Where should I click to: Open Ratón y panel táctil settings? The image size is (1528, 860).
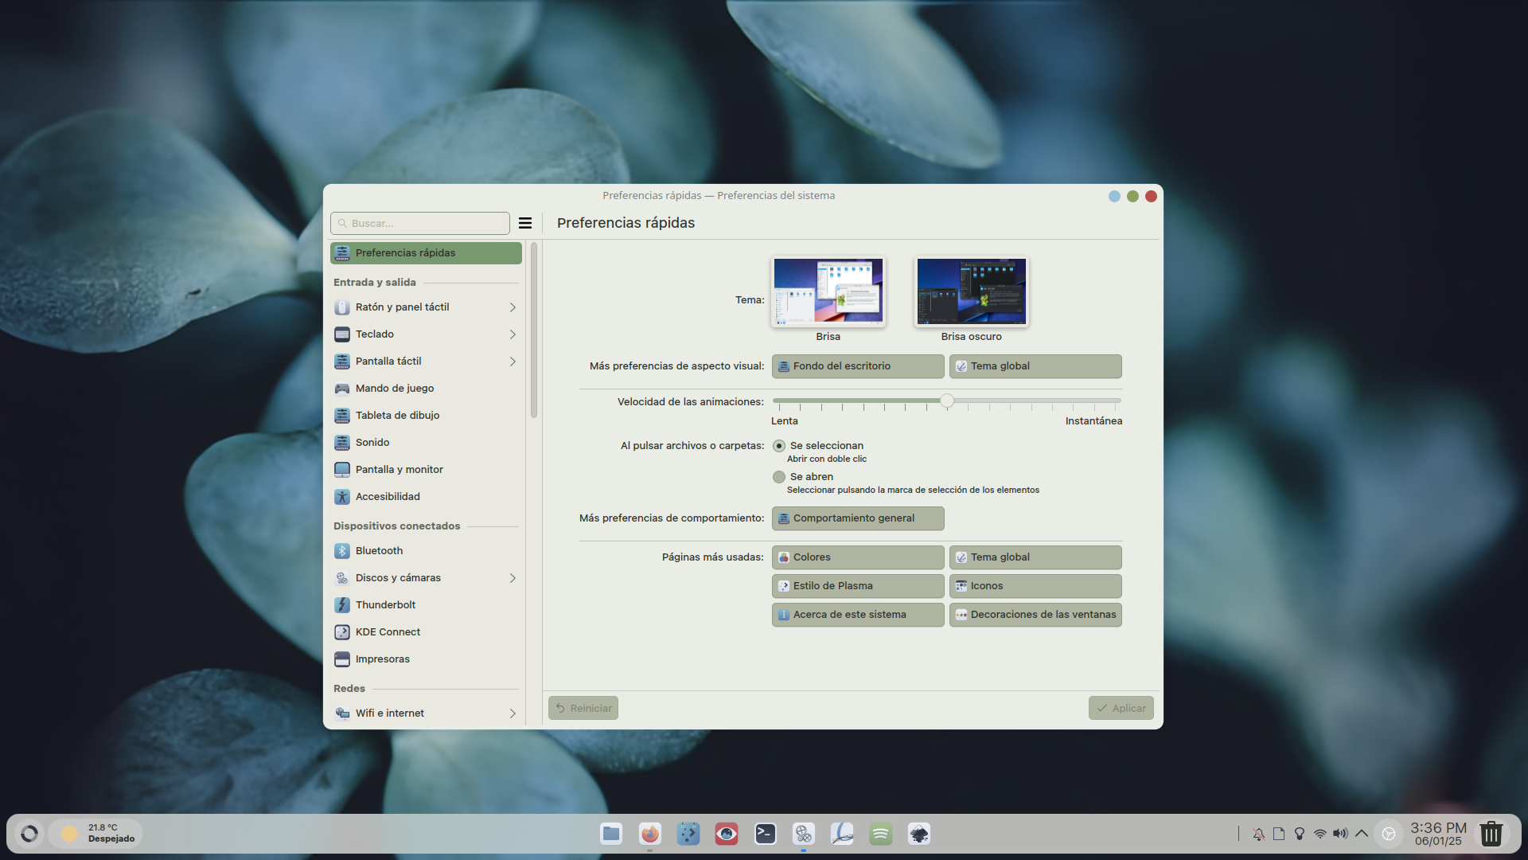(x=426, y=307)
